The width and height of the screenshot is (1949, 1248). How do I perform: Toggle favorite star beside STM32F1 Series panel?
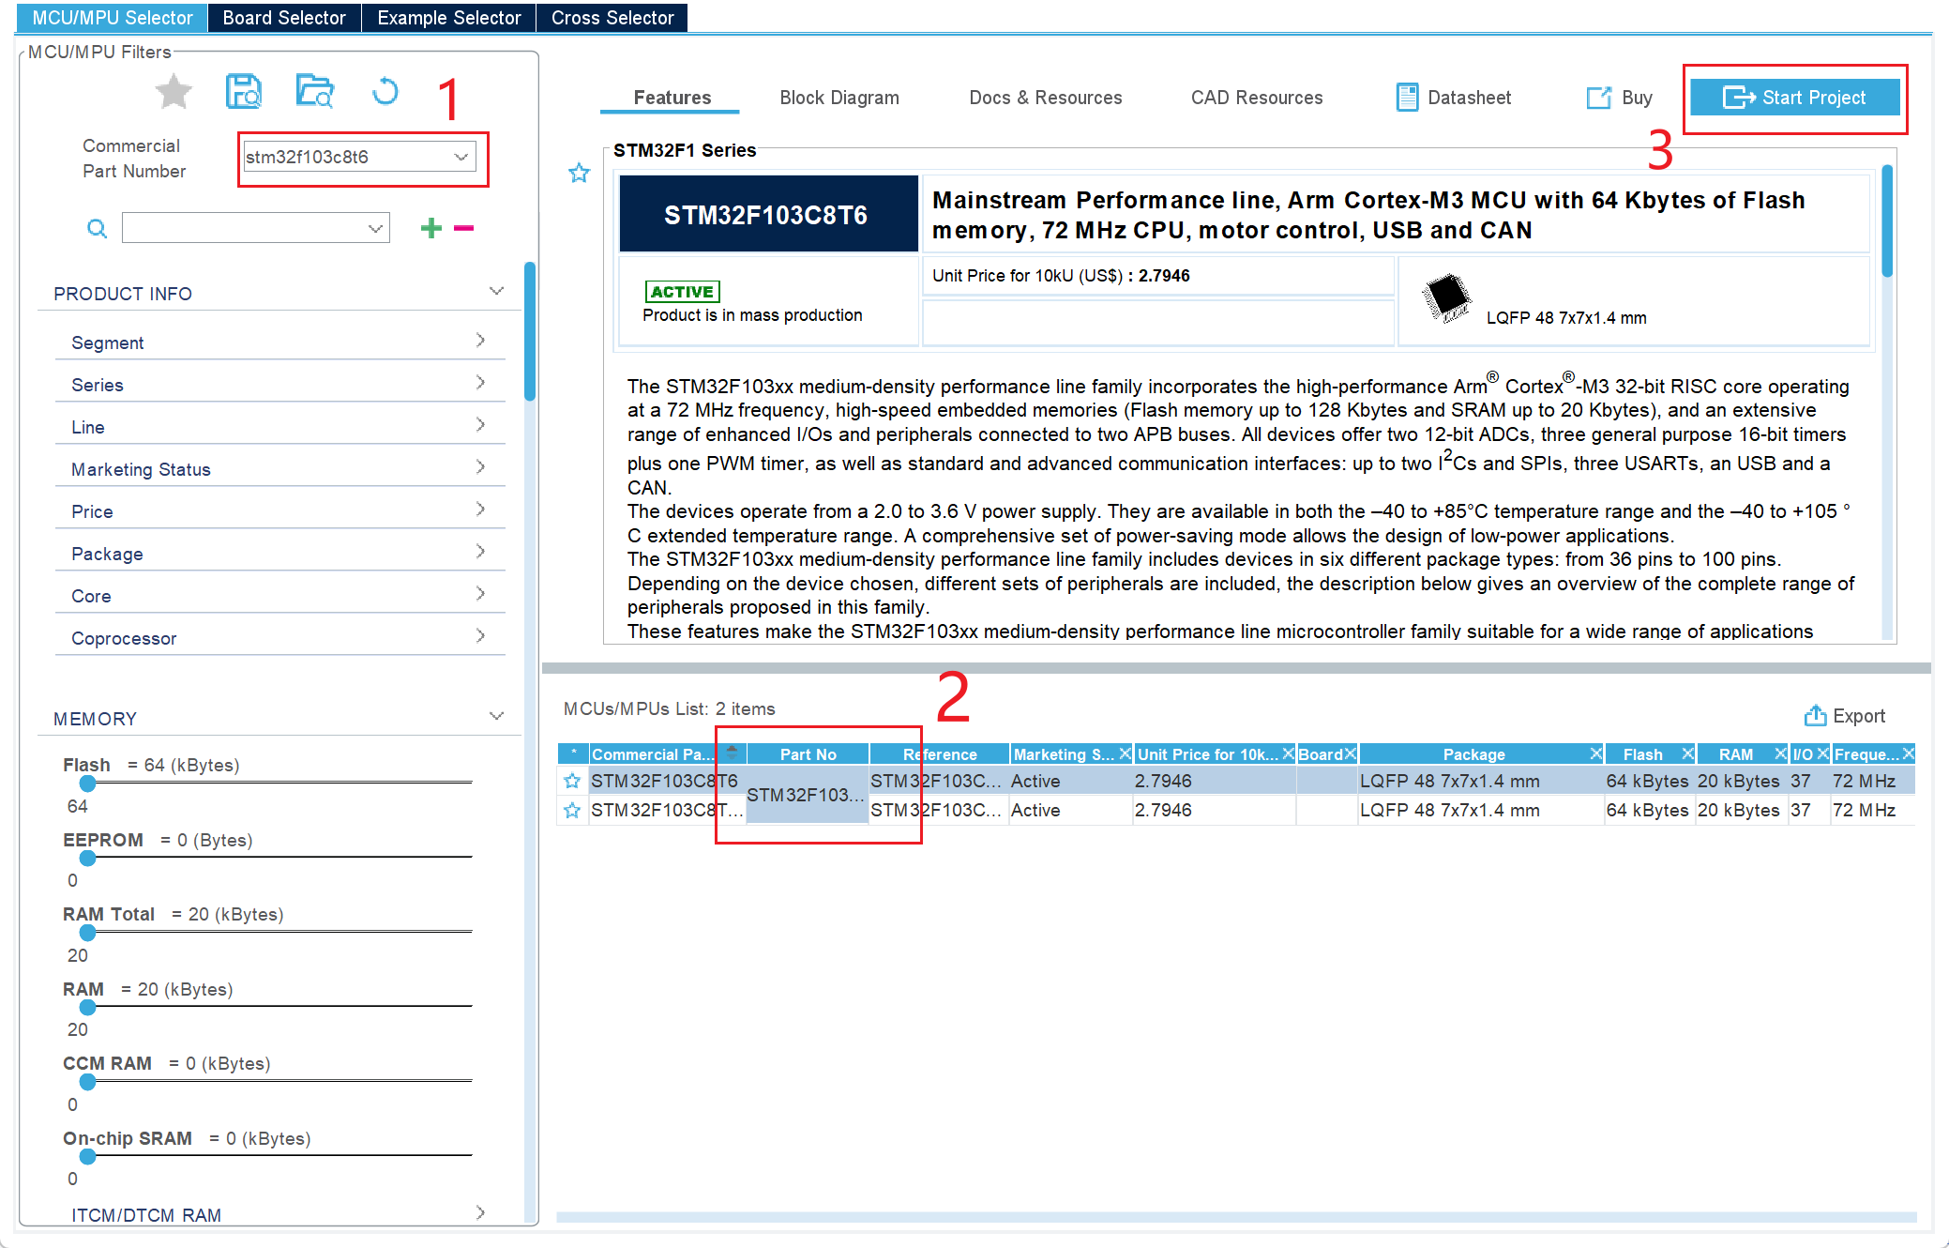580,174
